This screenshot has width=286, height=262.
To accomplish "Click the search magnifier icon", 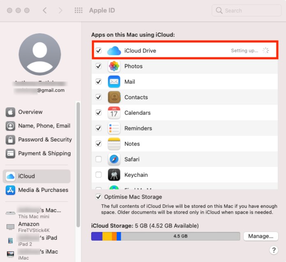I will [x=219, y=10].
